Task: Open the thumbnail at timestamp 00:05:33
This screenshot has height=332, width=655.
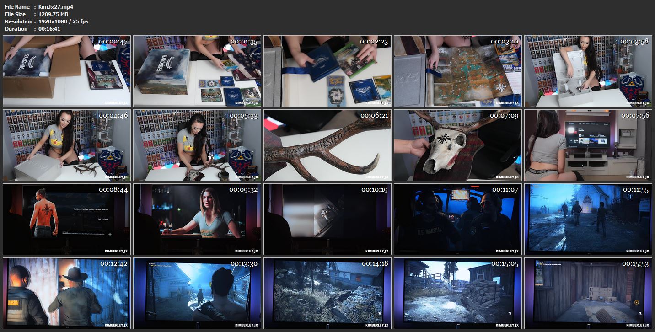Action: [197, 145]
